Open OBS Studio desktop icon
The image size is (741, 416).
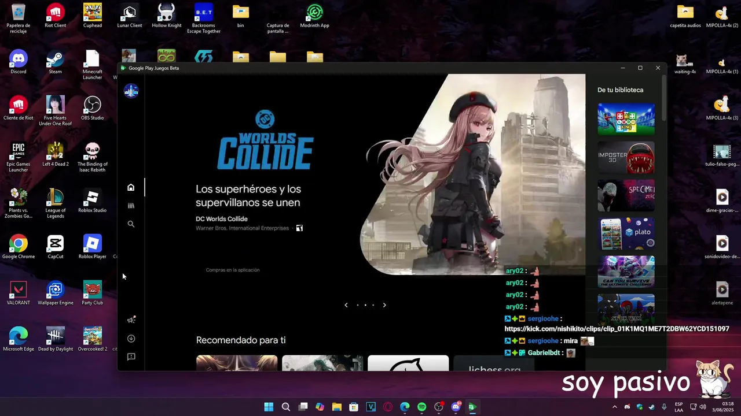(x=93, y=109)
